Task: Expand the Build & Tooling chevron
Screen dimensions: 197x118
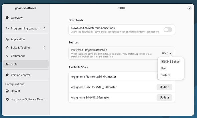Action: 45,47
